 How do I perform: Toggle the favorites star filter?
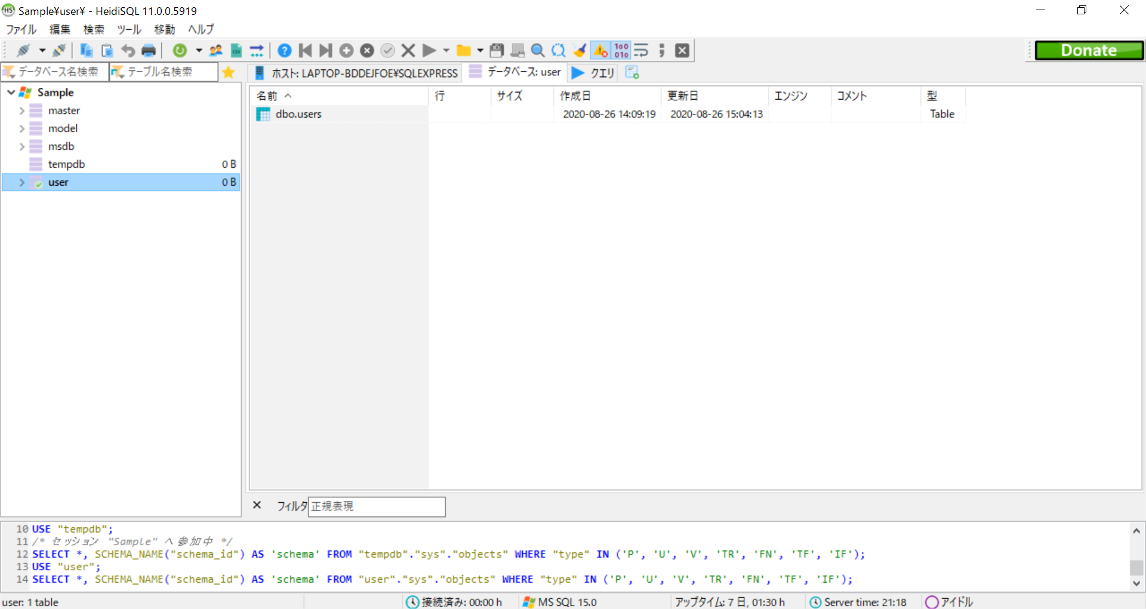click(228, 72)
